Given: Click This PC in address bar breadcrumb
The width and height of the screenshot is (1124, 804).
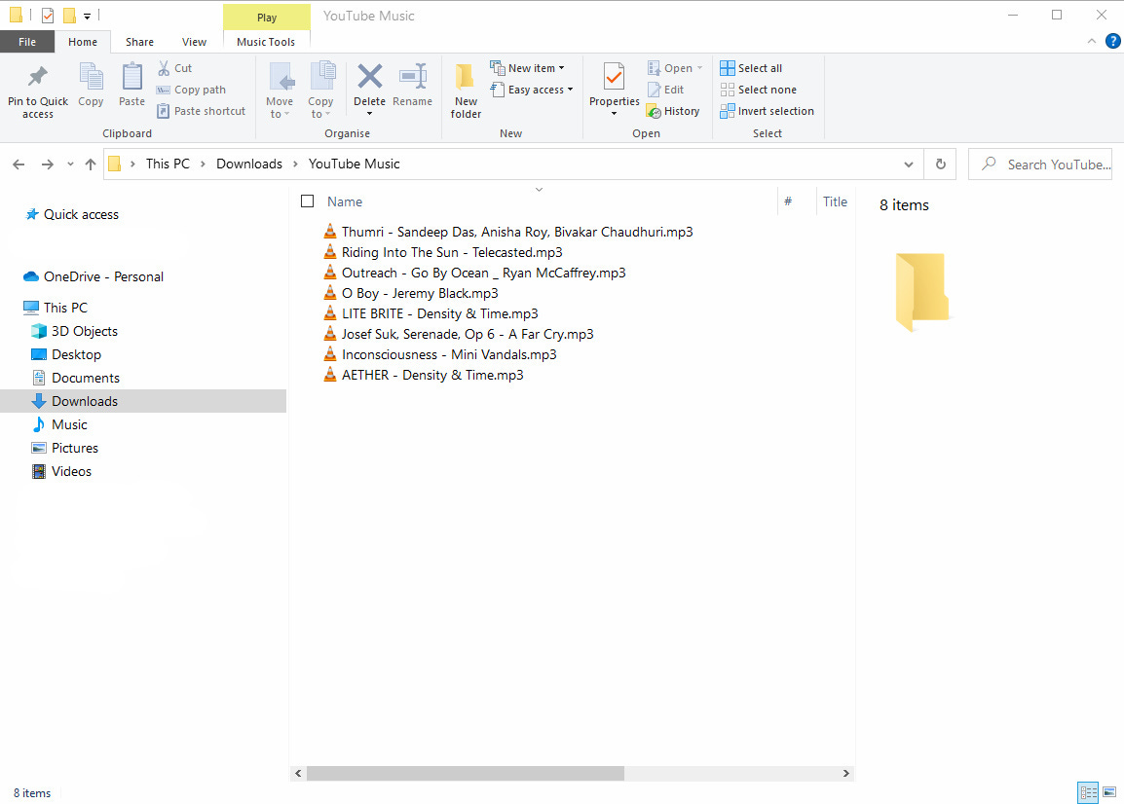Looking at the screenshot, I should point(168,164).
